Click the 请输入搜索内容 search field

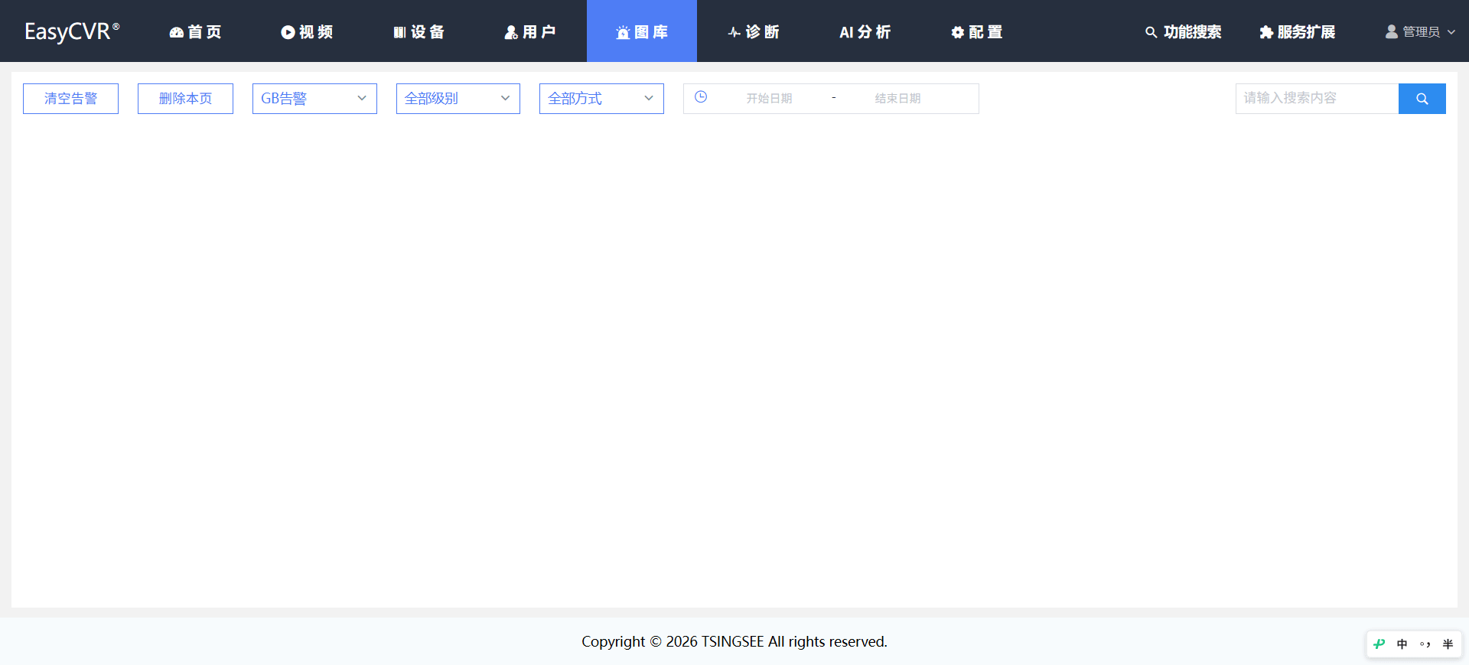tap(1317, 99)
